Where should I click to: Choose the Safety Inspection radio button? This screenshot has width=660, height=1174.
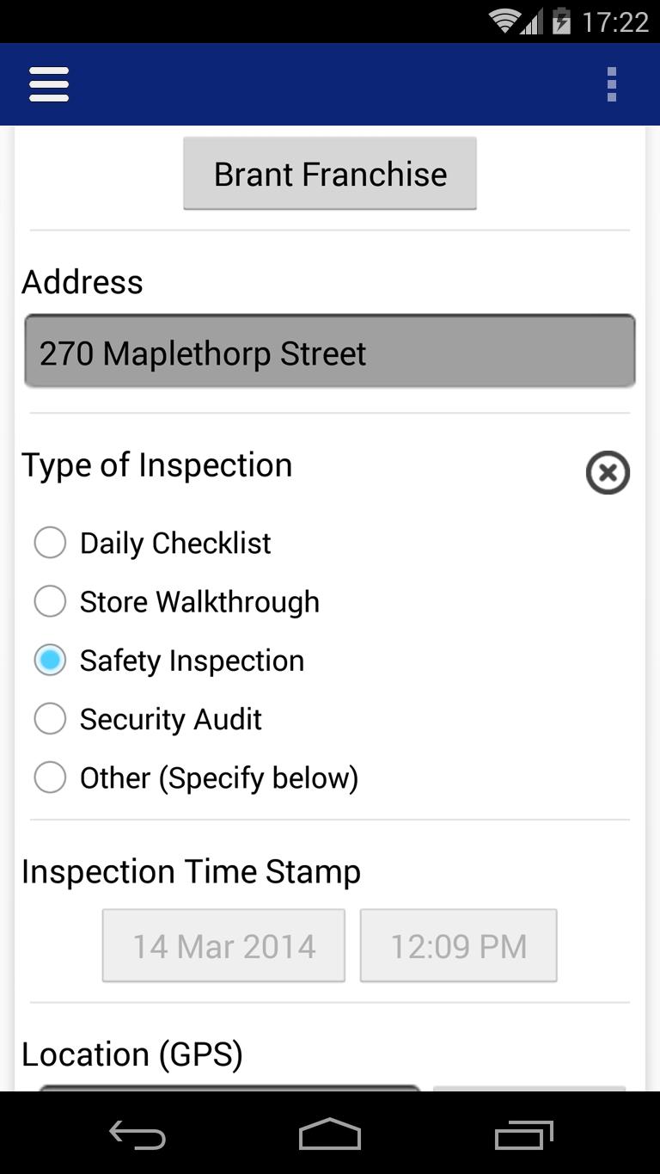tap(50, 660)
